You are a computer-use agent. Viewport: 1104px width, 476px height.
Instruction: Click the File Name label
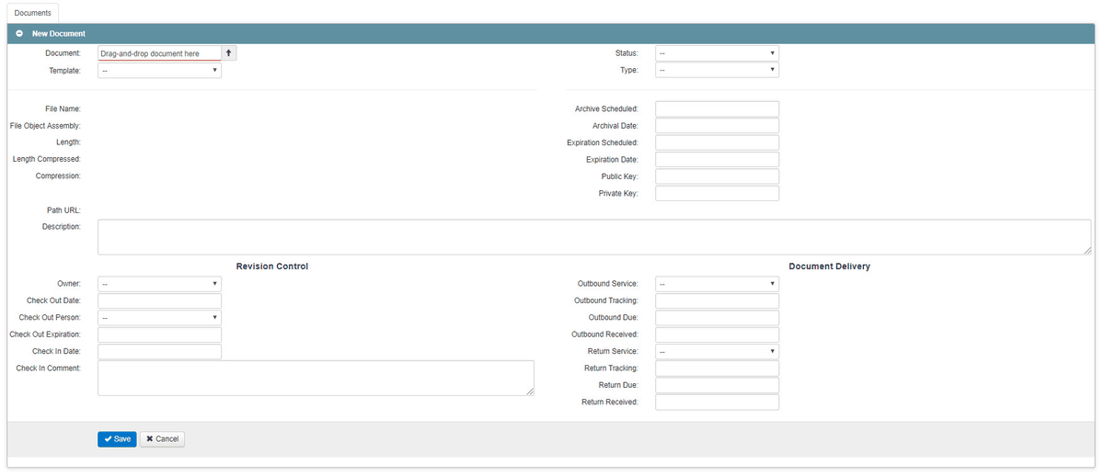[x=63, y=108]
